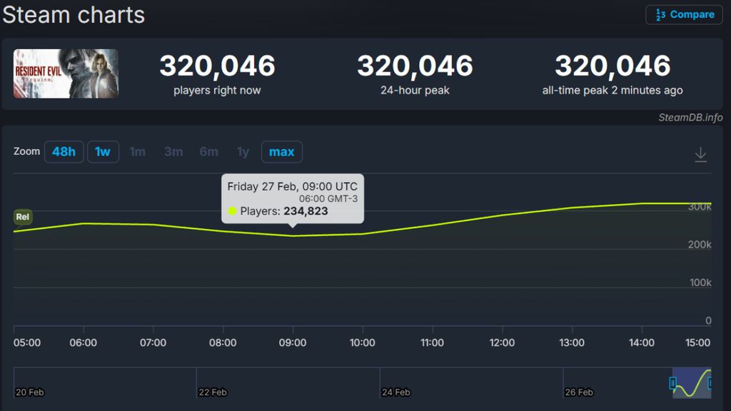The height and width of the screenshot is (411, 731).
Task: Select the 1m zoom option
Action: click(x=137, y=152)
